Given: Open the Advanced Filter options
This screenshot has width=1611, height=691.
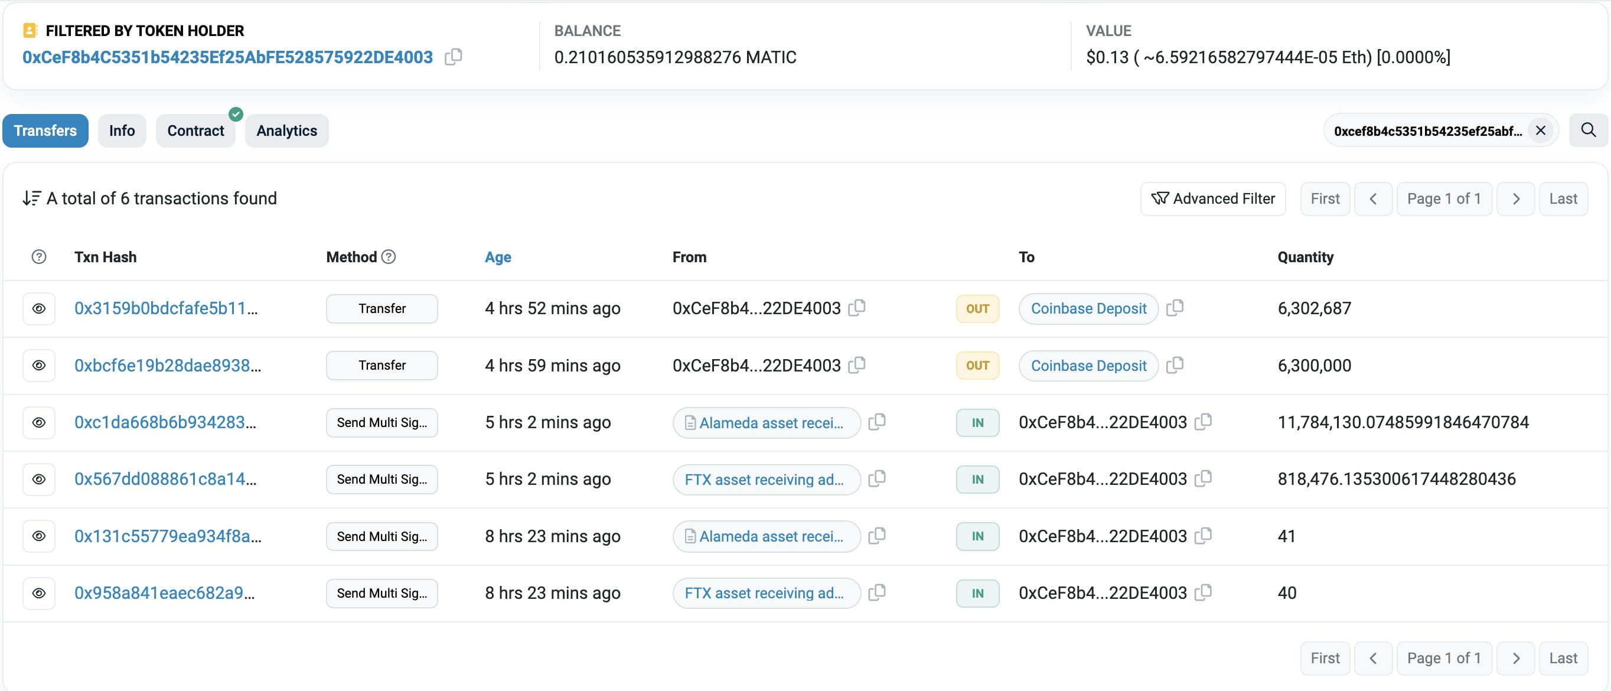Looking at the screenshot, I should tap(1212, 199).
